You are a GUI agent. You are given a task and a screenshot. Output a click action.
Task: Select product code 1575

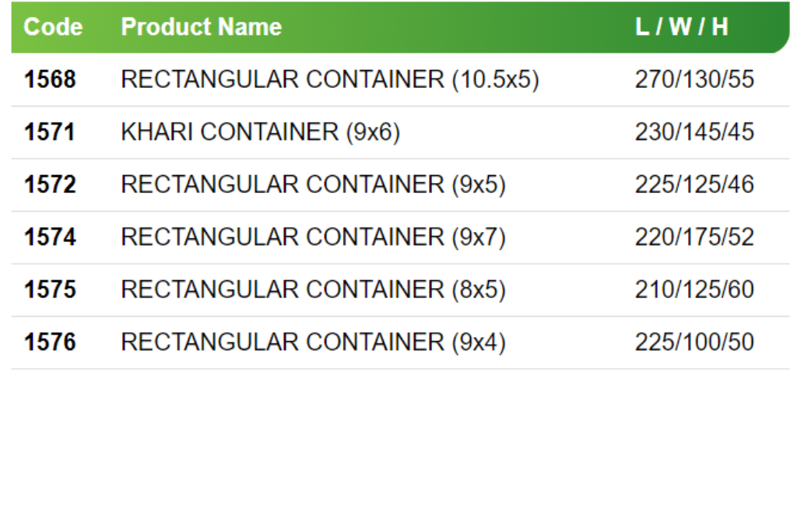point(50,290)
